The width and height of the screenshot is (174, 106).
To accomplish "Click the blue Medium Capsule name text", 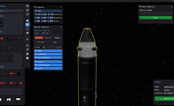I will tap(42, 30).
